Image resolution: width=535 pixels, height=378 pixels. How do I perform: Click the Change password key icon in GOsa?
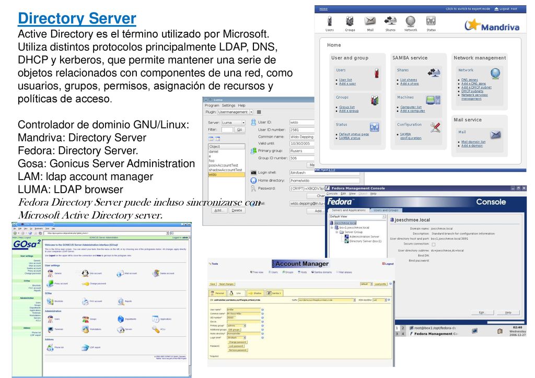(85, 284)
